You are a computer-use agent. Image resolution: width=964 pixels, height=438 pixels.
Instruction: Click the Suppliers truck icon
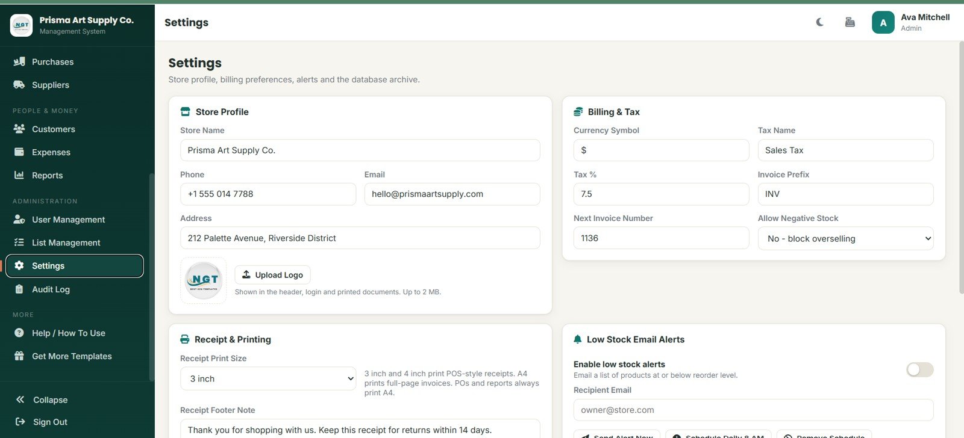click(x=19, y=85)
